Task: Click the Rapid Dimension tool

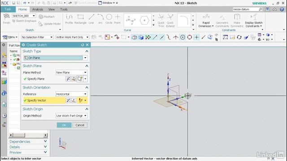Action: [206, 21]
